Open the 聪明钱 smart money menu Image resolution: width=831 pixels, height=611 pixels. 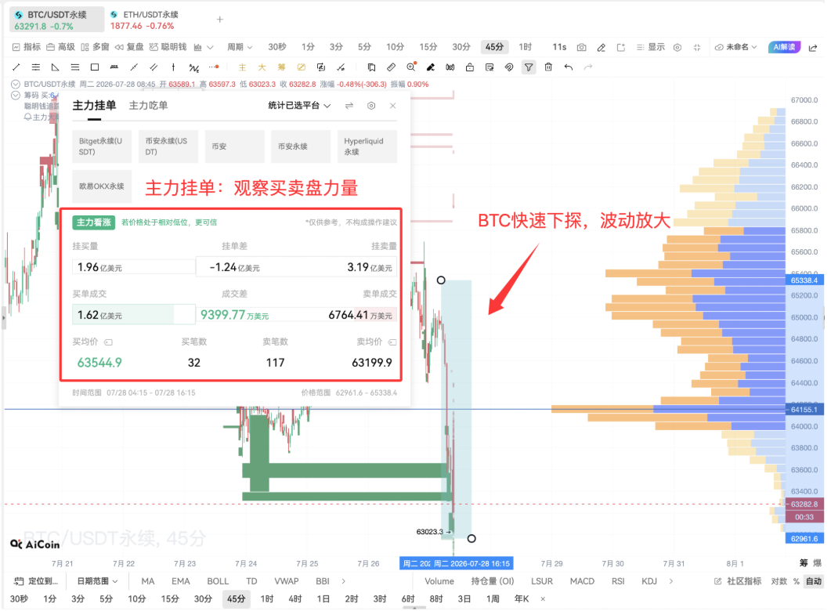coord(168,47)
